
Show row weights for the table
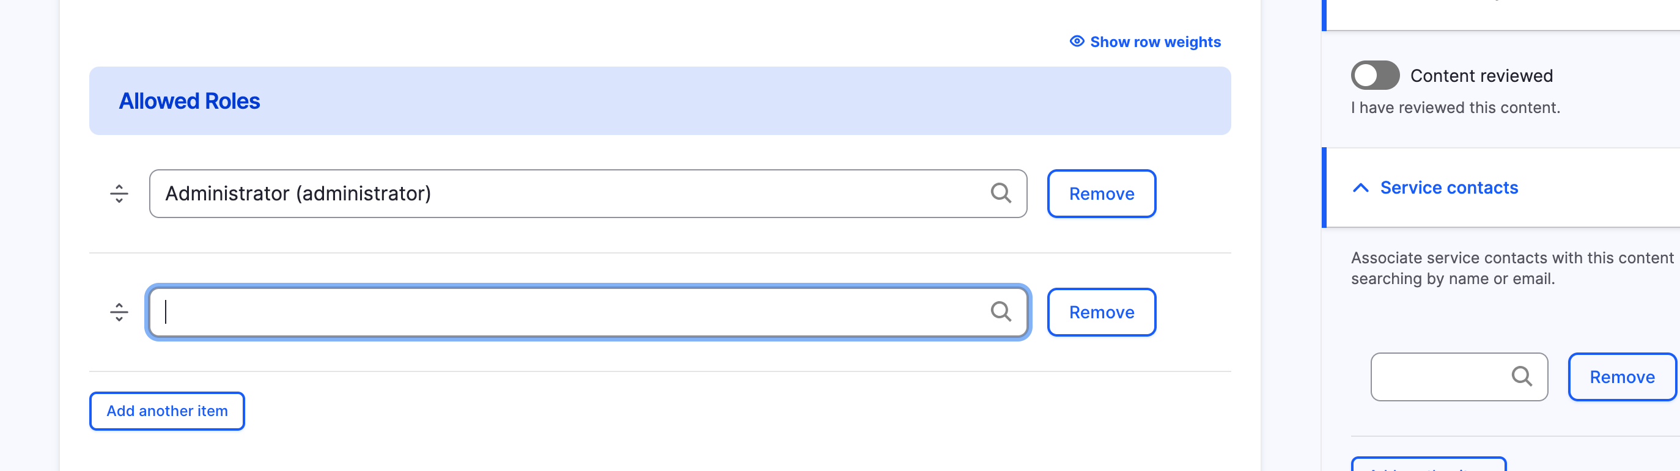point(1155,42)
